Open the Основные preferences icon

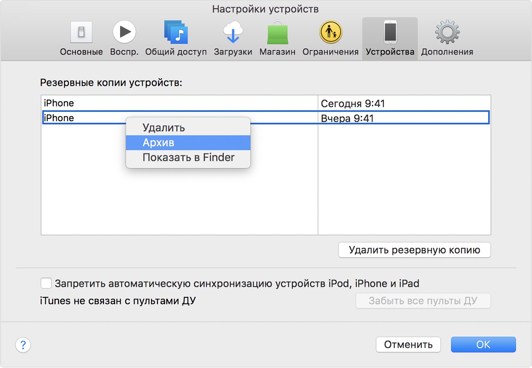point(81,32)
